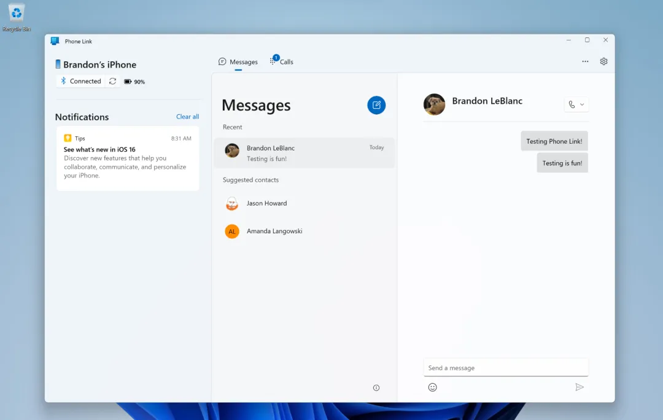Viewport: 663px width, 420px height.
Task: Open Brandon LeBlanc conversation in Recent list
Action: tap(304, 153)
